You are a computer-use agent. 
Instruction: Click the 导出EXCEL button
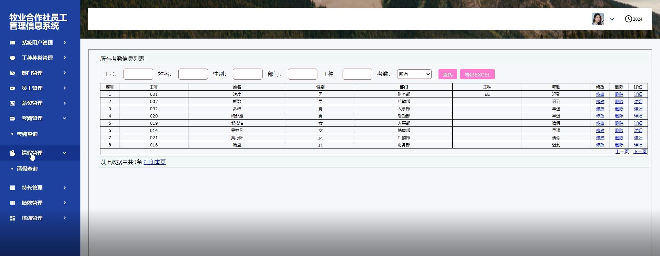[x=477, y=74]
